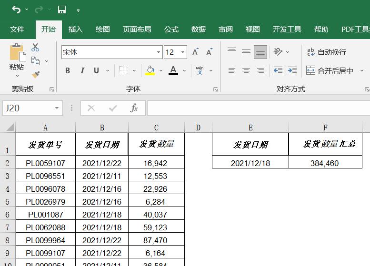
Task: Switch to the 插入 Insert tab
Action: [x=76, y=29]
